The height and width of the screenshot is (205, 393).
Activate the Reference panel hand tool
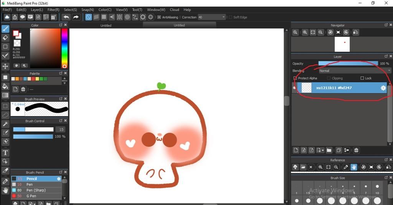pos(353,167)
